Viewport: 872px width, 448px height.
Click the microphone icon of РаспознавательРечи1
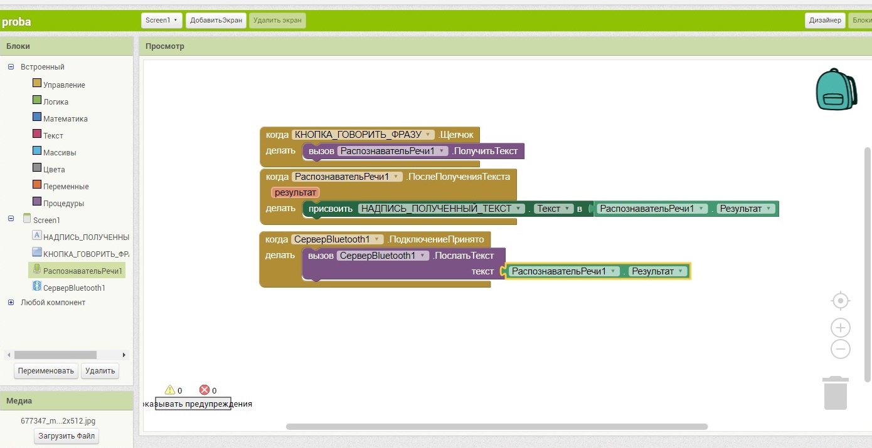pyautogui.click(x=36, y=269)
